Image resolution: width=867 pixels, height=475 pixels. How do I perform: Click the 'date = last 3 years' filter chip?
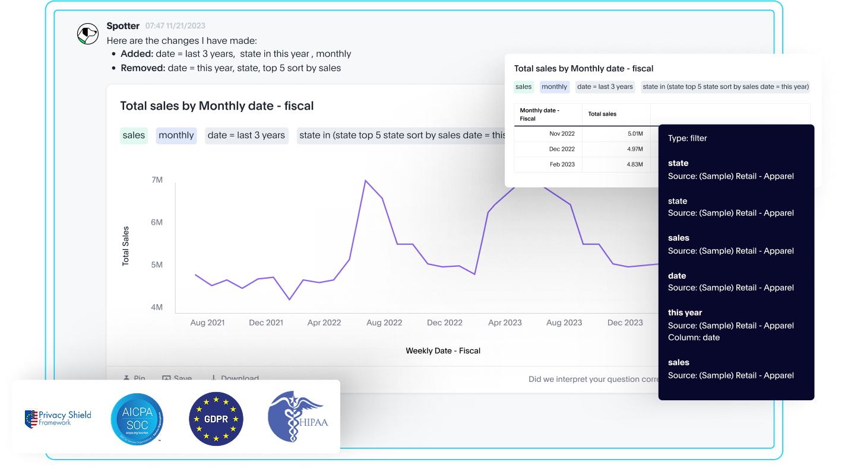click(246, 135)
